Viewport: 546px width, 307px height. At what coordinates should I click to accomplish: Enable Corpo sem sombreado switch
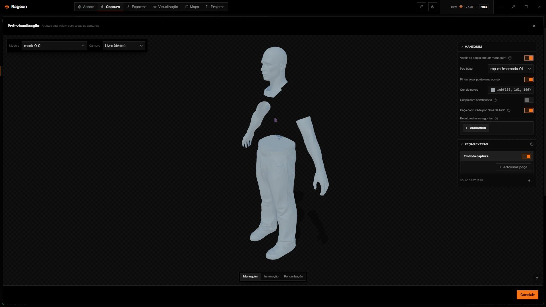click(x=529, y=100)
